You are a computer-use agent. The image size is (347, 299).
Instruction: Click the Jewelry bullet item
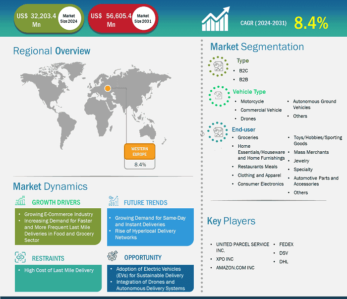coord(301,161)
